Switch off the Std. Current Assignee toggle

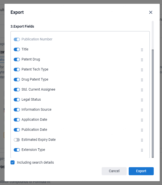click(17, 90)
